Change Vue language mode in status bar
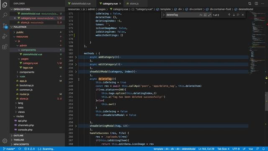The height and width of the screenshot is (151, 268). pos(250,149)
